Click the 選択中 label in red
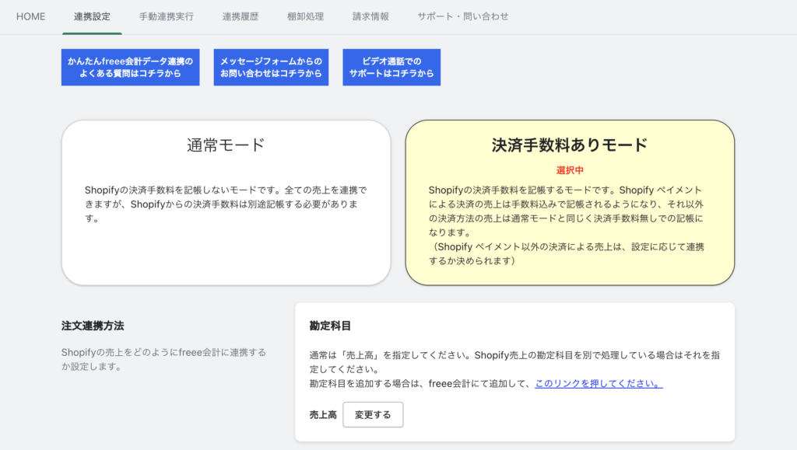Image resolution: width=797 pixels, height=450 pixels. tap(570, 170)
